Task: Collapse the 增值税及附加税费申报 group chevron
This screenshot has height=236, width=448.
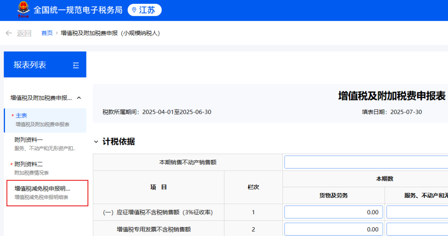Action: click(x=79, y=98)
